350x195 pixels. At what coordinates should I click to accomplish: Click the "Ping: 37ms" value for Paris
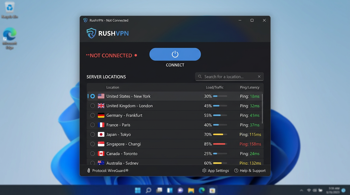click(x=250, y=125)
